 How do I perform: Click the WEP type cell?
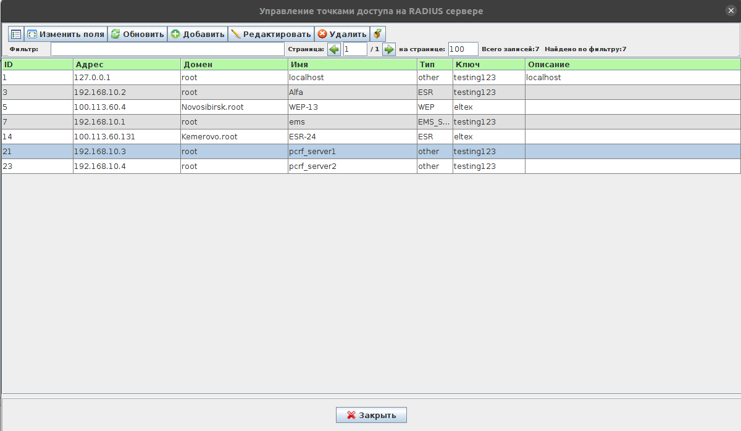tap(435, 107)
